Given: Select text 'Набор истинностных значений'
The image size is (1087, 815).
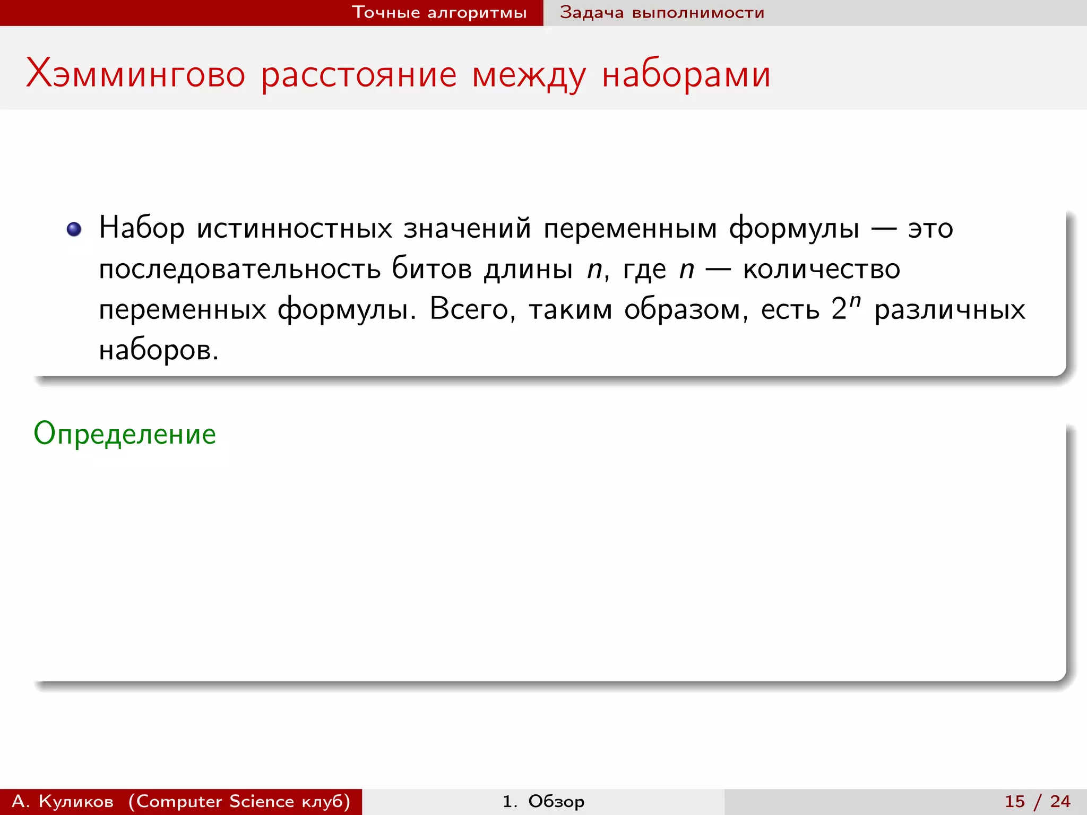Looking at the screenshot, I should point(315,229).
